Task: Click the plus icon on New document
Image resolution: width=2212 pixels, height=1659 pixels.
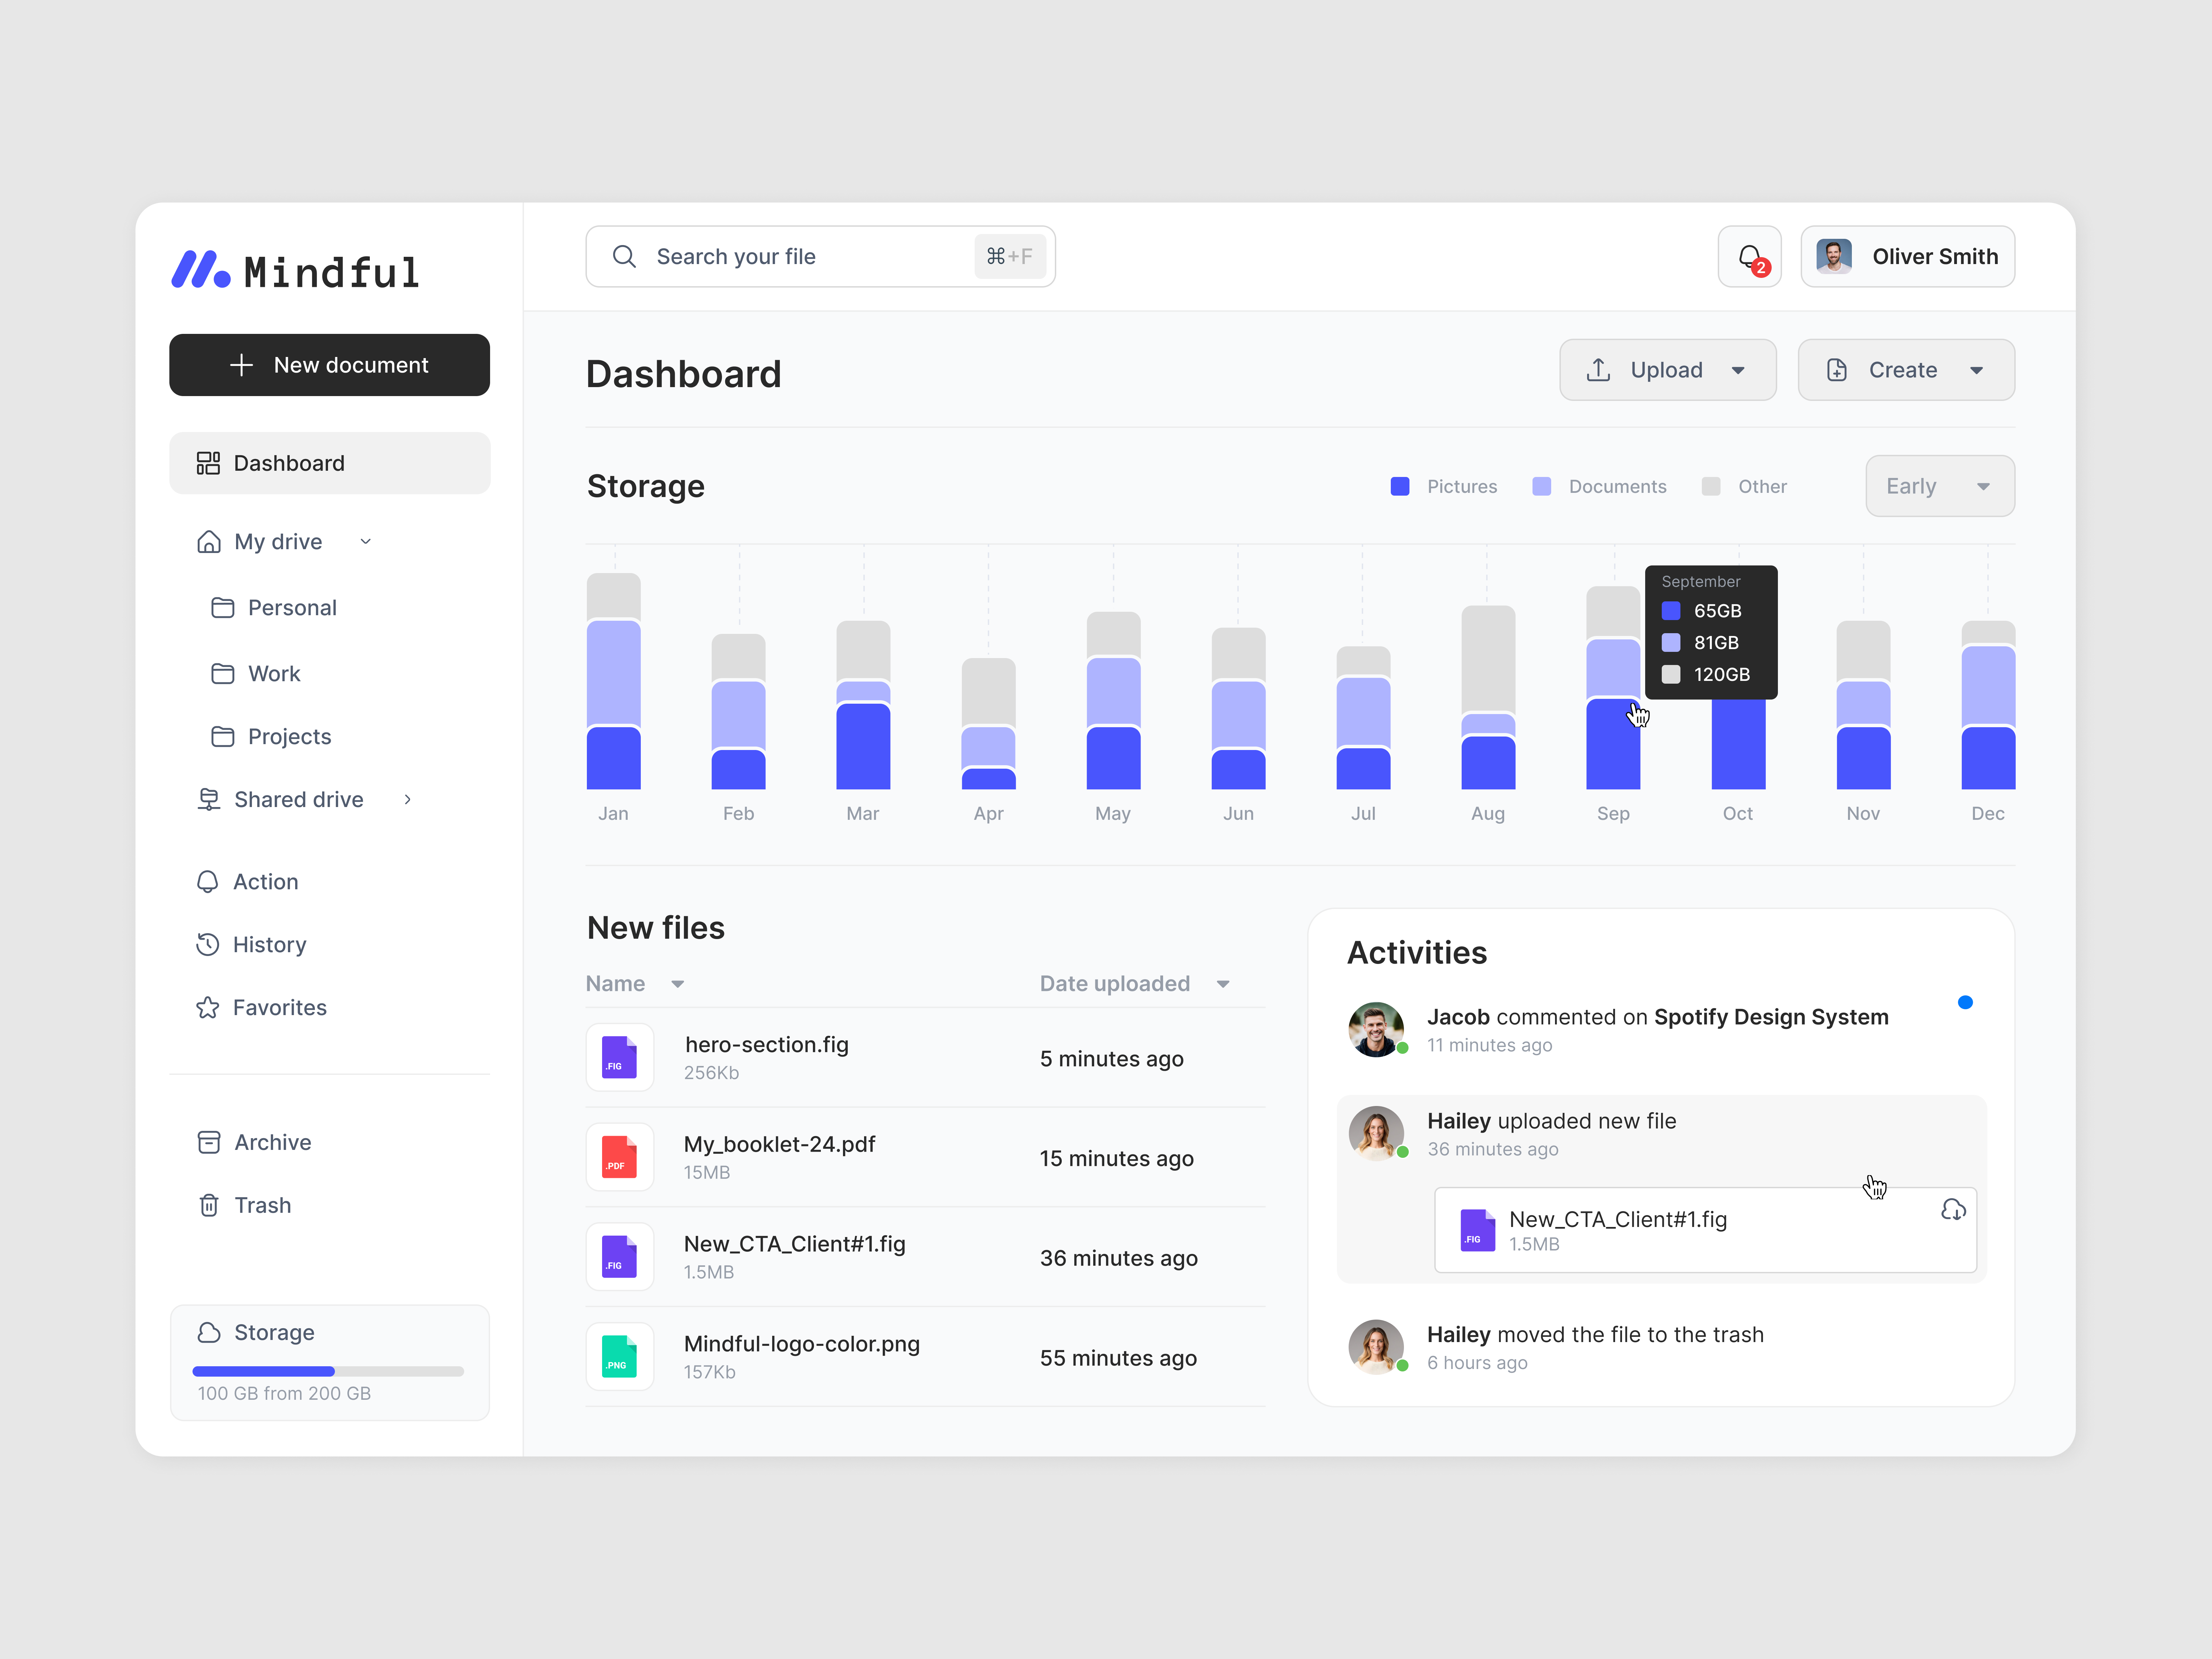Action: tap(241, 365)
